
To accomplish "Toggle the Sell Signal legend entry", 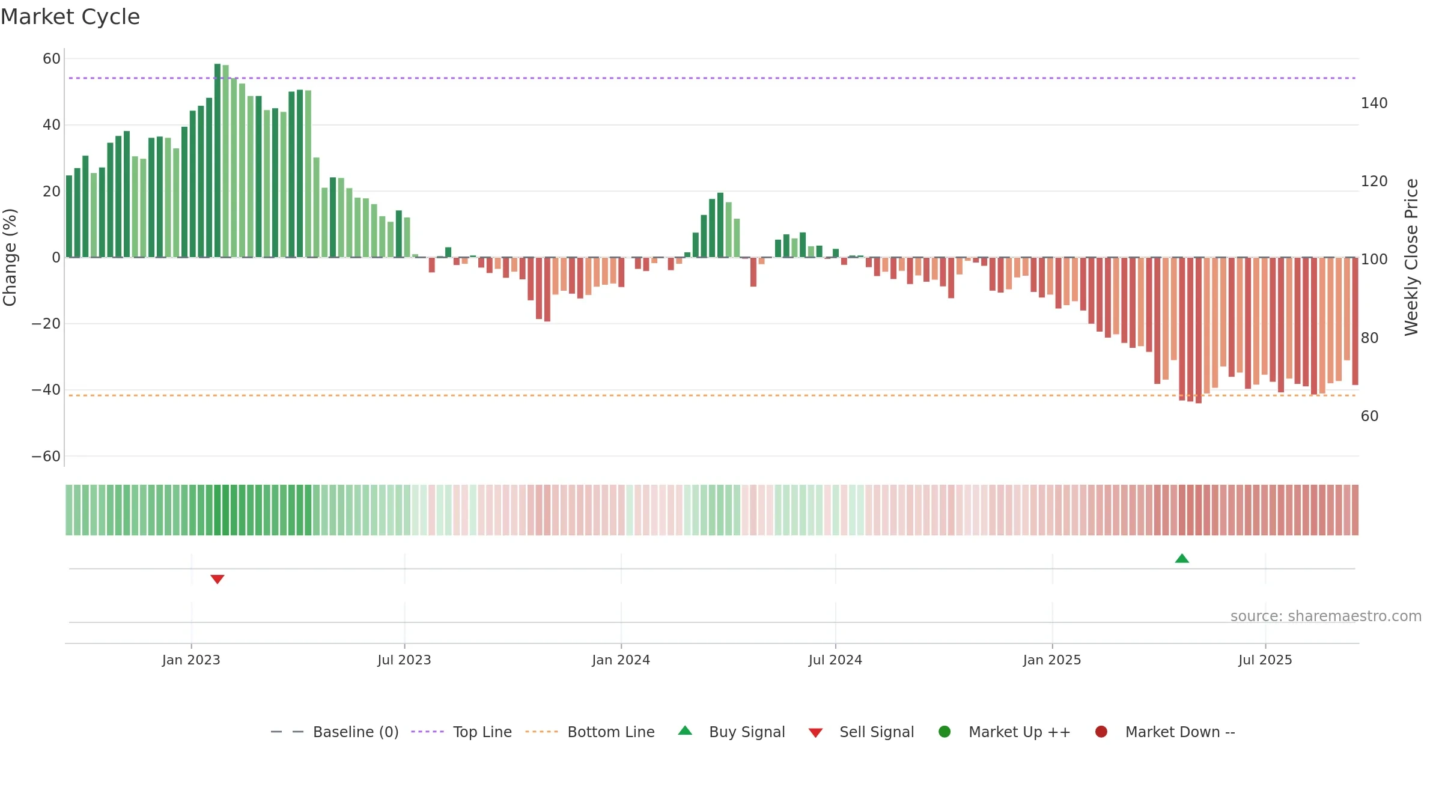I will (861, 732).
